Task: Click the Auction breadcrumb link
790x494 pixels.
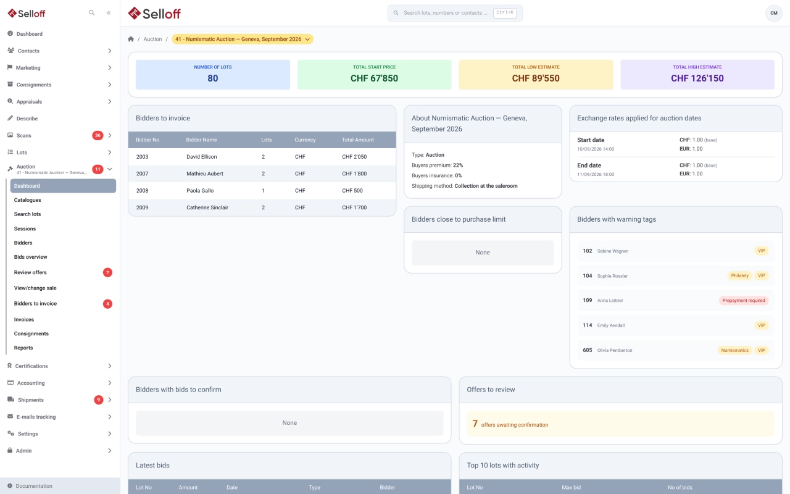Action: point(152,39)
